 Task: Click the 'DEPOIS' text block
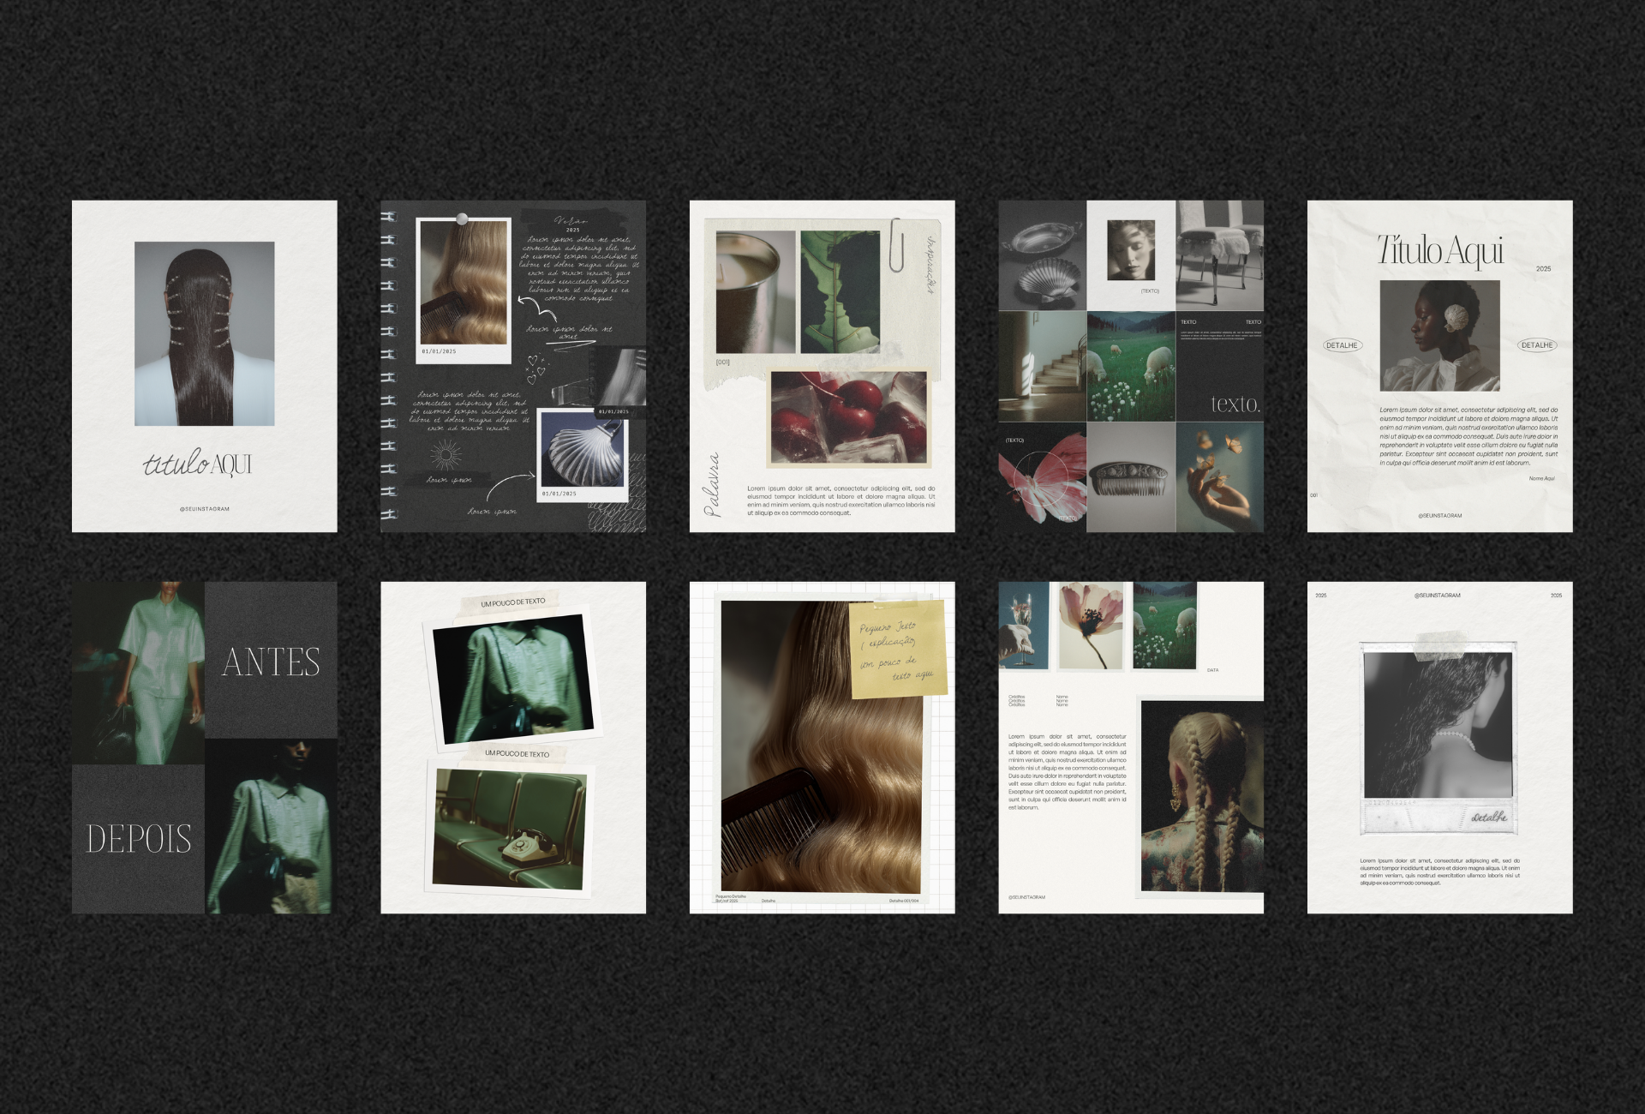(x=138, y=838)
